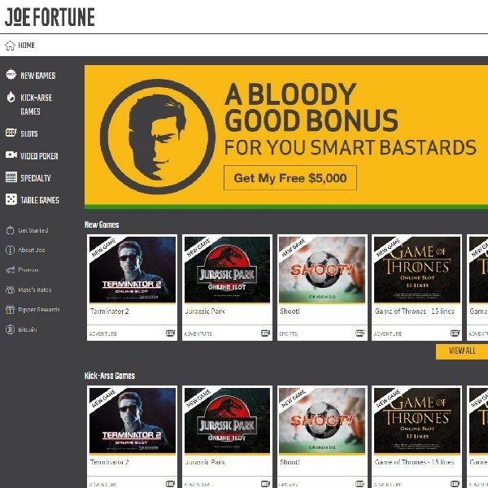The height and width of the screenshot is (488, 488).
Task: Open the Get Started link
Action: 33,230
